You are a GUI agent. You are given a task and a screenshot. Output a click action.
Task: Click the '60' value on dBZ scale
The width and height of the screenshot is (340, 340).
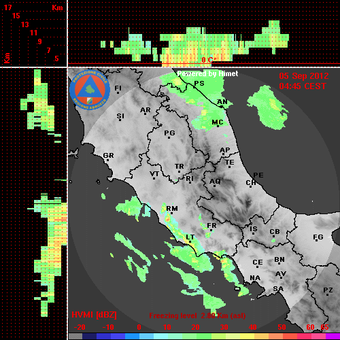pos(310,327)
